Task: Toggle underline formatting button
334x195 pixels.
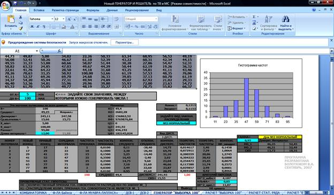Action: pos(44,27)
